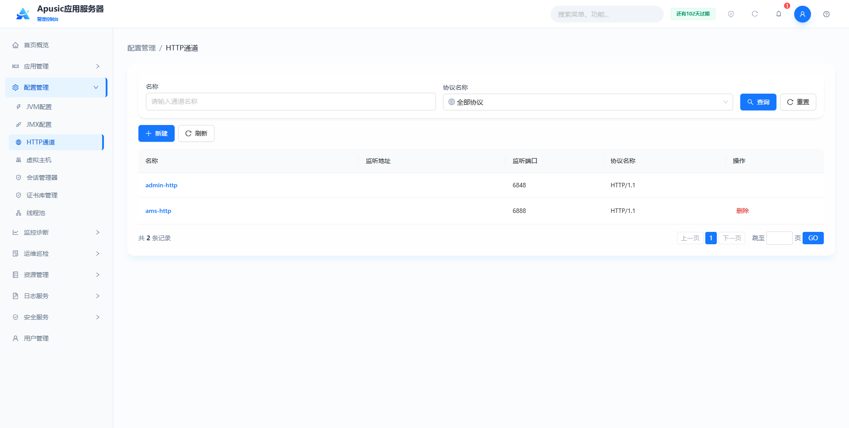Click the help question mark icon
The height and width of the screenshot is (428, 849).
click(826, 14)
